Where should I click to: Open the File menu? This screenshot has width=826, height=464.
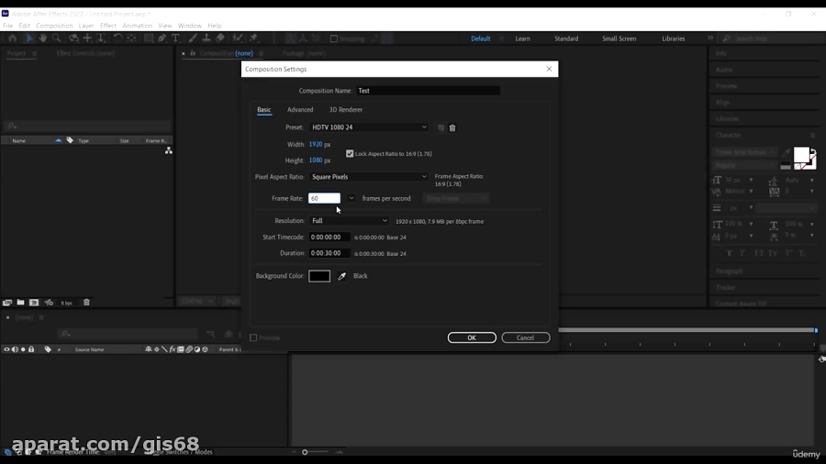[x=8, y=26]
